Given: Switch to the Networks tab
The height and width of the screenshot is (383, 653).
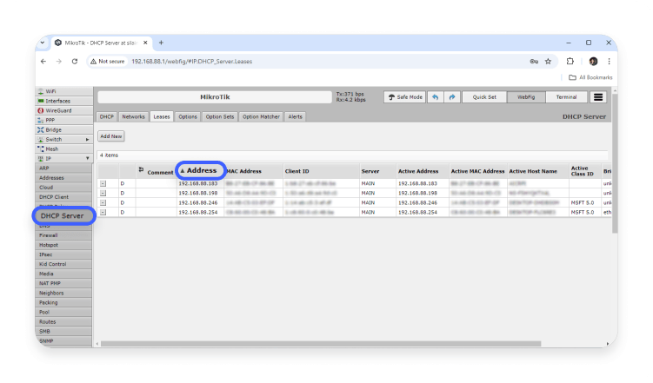Looking at the screenshot, I should pyautogui.click(x=133, y=117).
